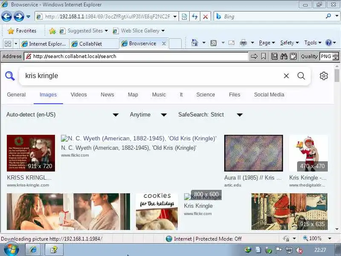Click the blue search logo icon
Image resolution: width=341 pixels, height=256 pixels.
(x=10, y=76)
